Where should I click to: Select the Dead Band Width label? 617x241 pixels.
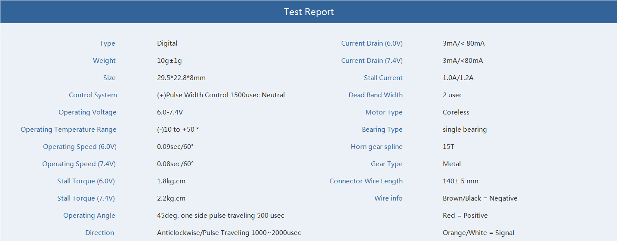coord(376,95)
